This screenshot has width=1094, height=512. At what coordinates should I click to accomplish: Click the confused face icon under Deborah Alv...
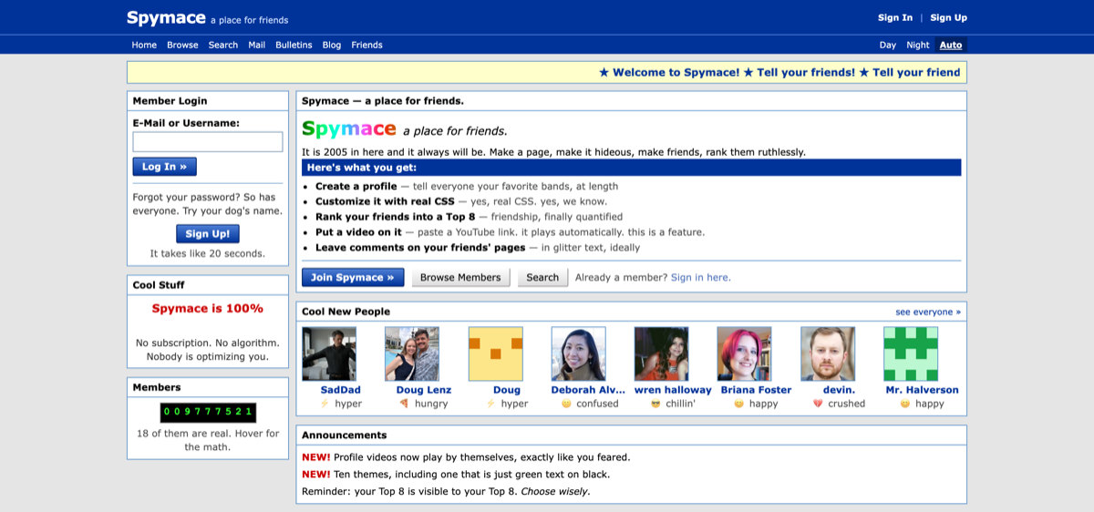pos(566,404)
